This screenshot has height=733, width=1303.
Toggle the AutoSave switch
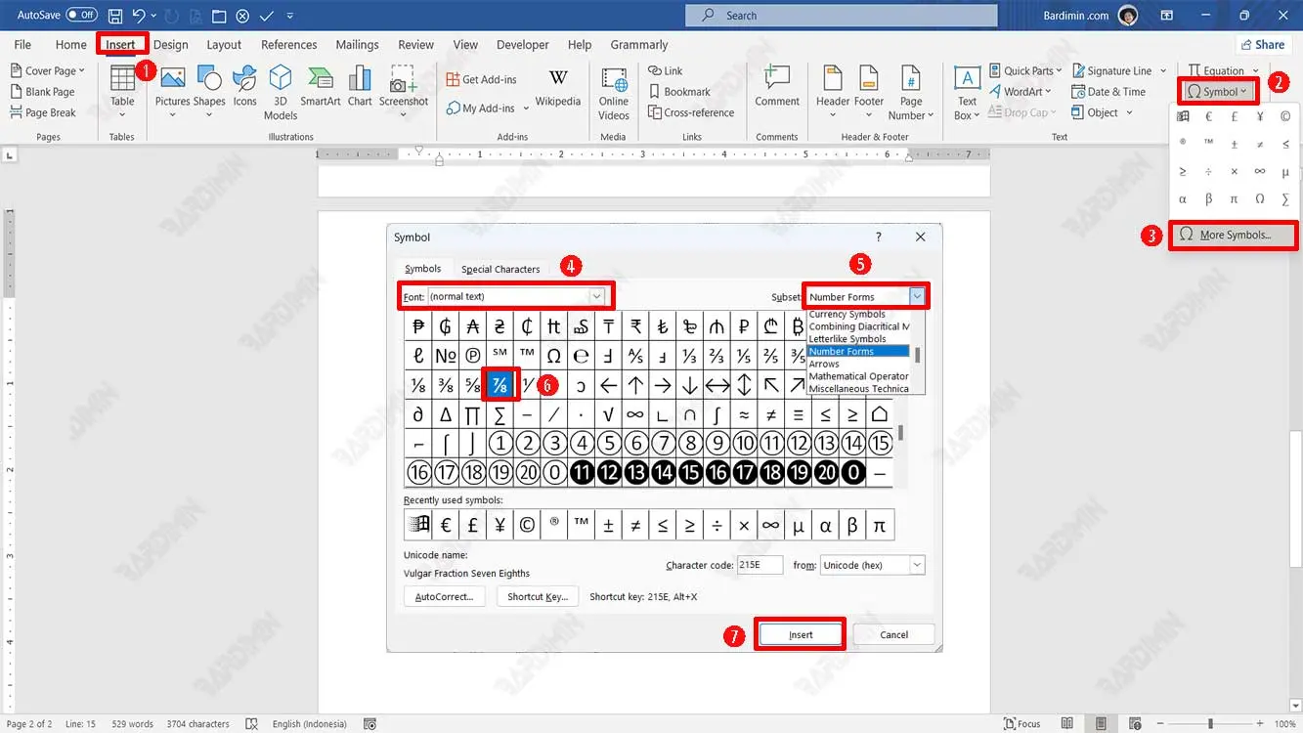click(x=82, y=15)
